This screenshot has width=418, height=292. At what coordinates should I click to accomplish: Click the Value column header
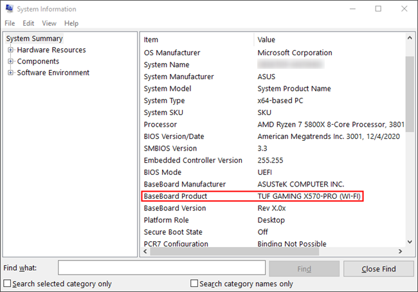(x=328, y=40)
